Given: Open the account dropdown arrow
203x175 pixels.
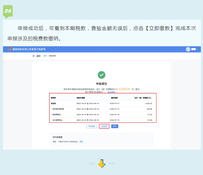Looking at the screenshot, I should pyautogui.click(x=197, y=49).
